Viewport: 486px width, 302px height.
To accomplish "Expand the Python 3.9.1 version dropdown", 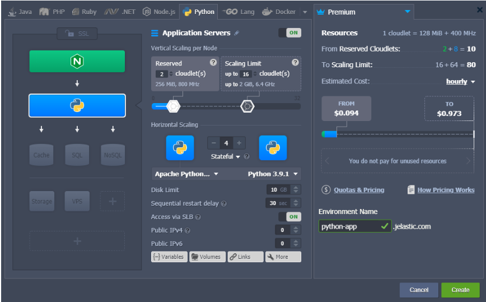I will point(274,174).
